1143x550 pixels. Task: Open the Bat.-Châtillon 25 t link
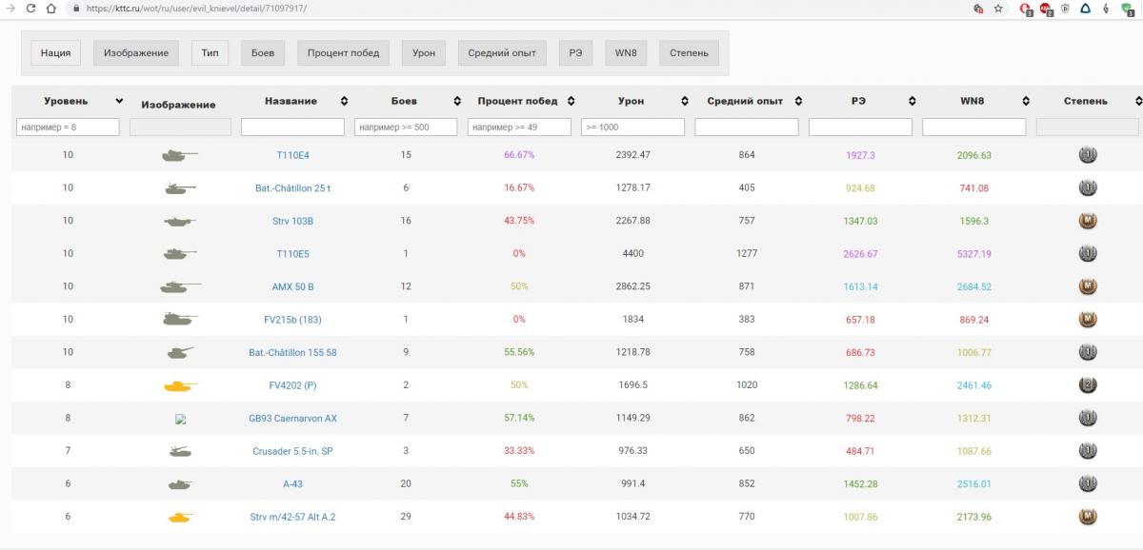click(292, 188)
